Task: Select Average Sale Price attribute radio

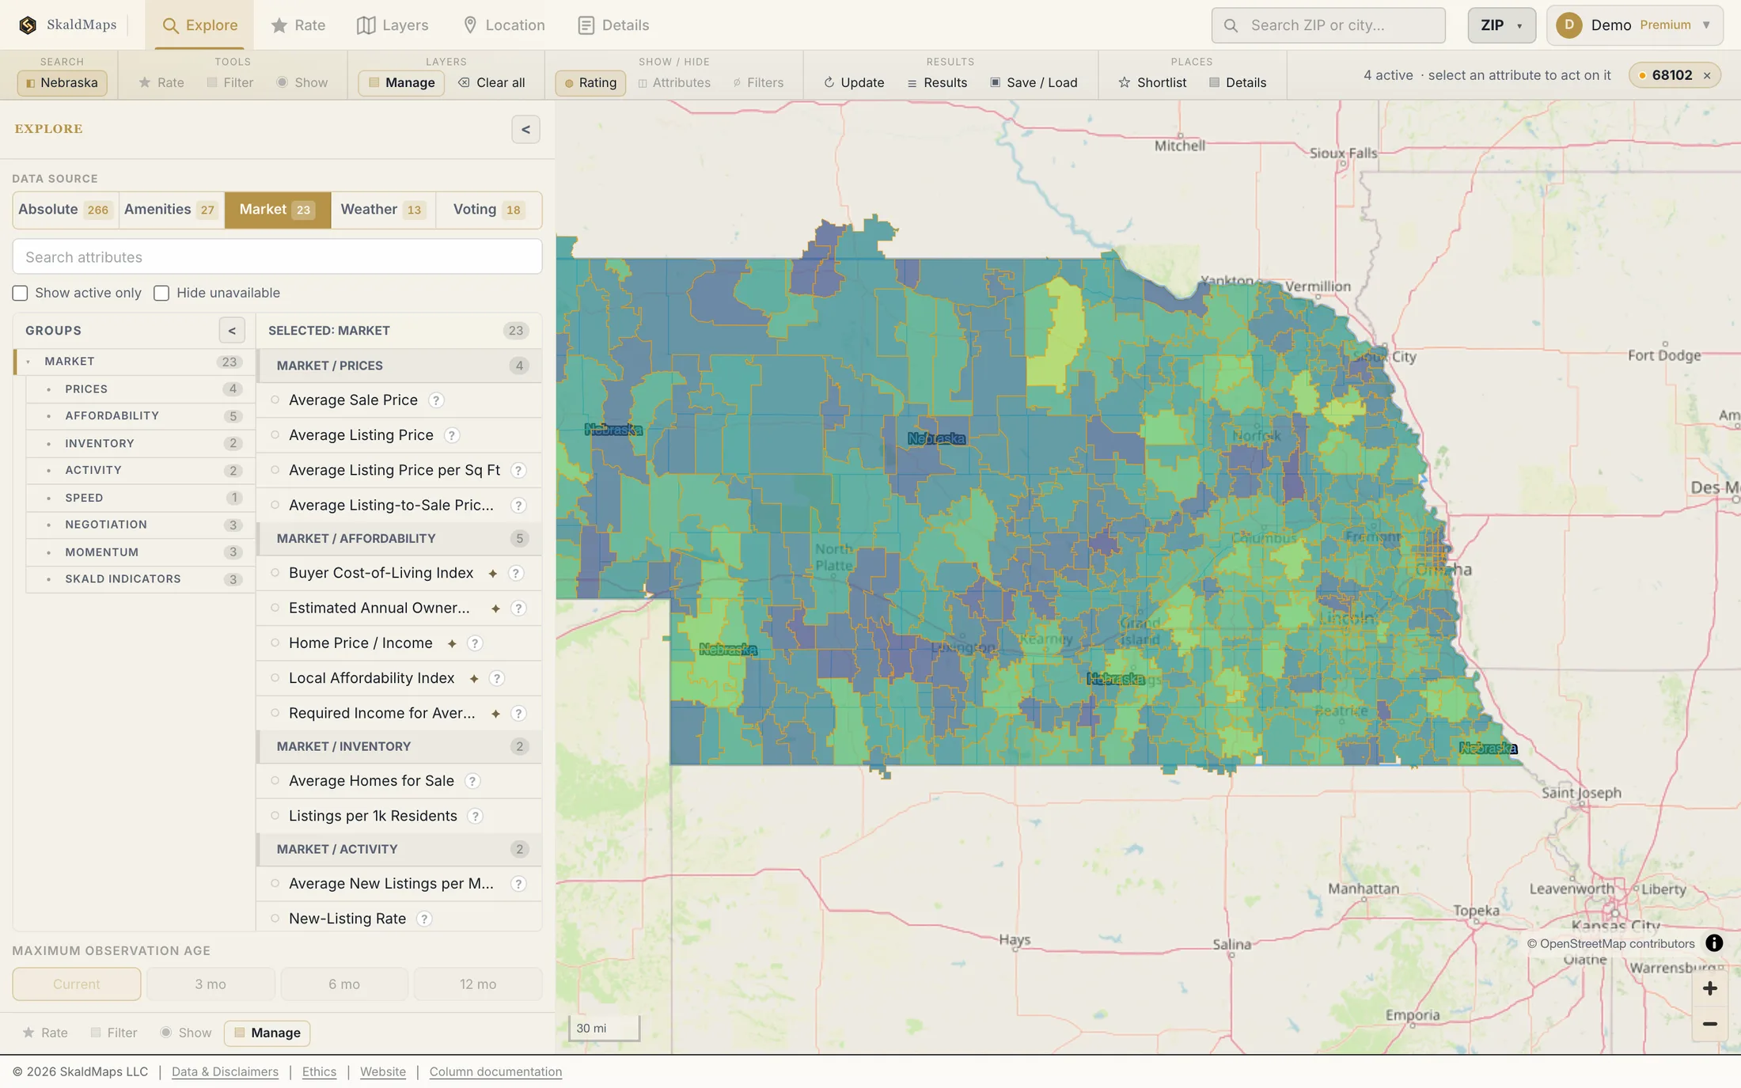Action: coord(275,400)
